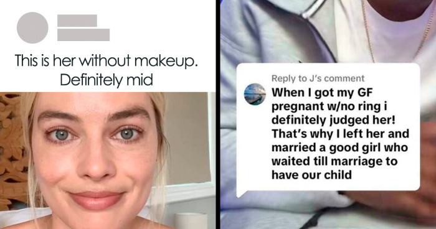This screenshot has width=436, height=229.
Task: Select the longer gray redacted username bar
Action: click(83, 35)
